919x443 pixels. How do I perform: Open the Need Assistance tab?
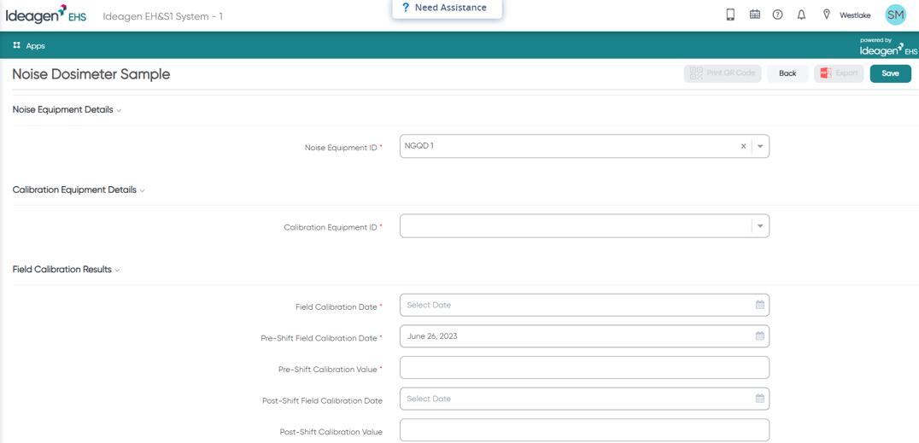click(x=448, y=9)
